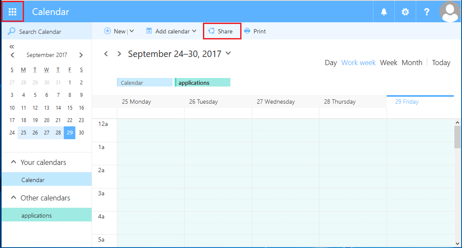Toggle the Calendar overlay pill above the grid
This screenshot has width=462, height=248.
click(144, 82)
